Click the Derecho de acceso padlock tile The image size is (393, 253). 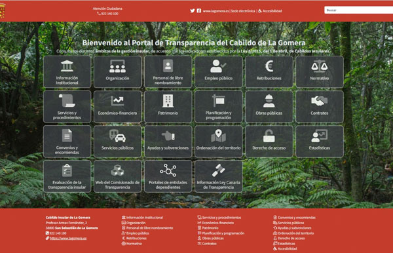tap(269, 142)
